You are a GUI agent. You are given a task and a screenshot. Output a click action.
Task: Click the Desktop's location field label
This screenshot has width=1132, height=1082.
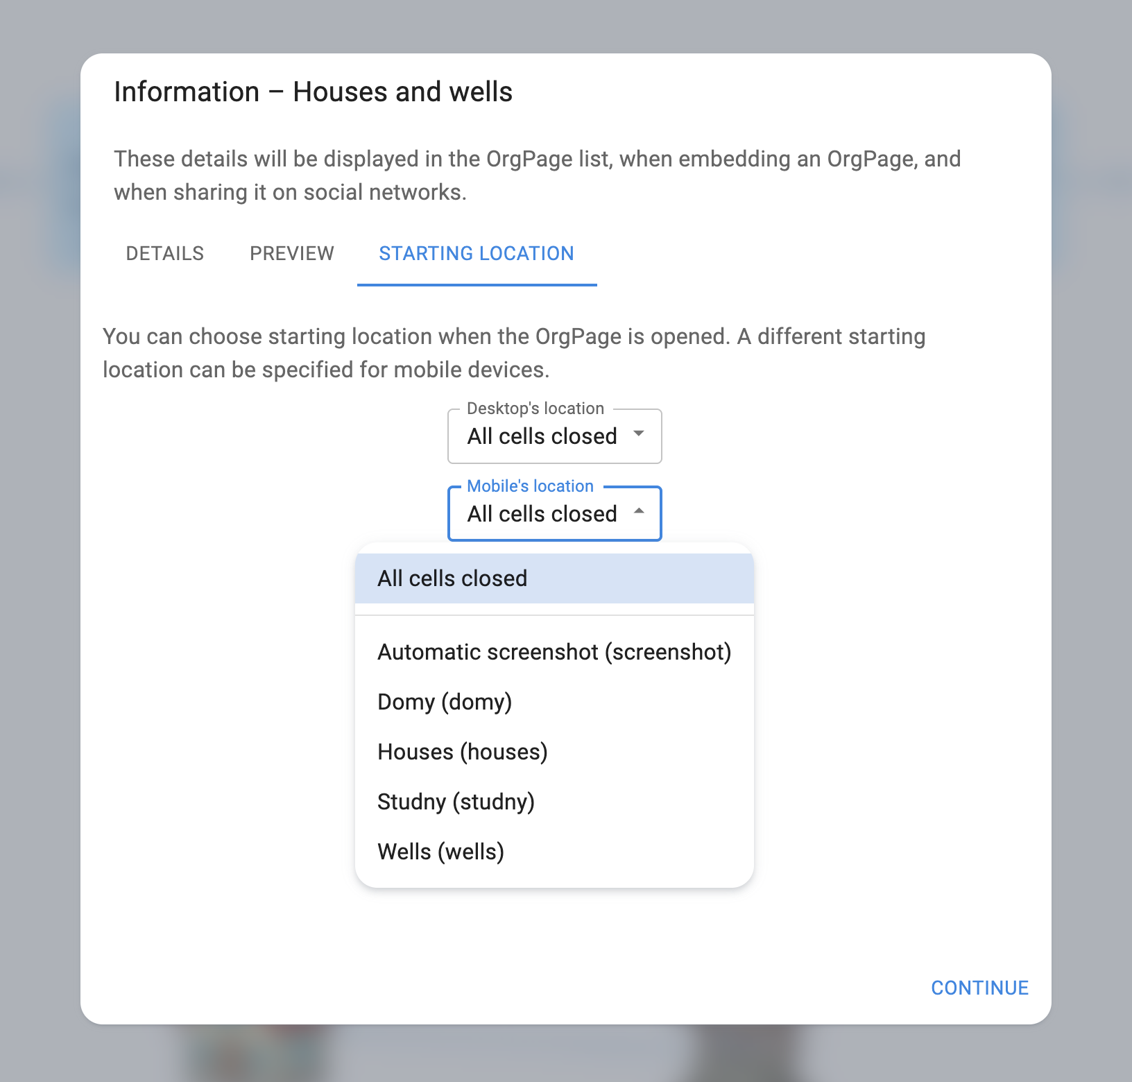pos(535,409)
